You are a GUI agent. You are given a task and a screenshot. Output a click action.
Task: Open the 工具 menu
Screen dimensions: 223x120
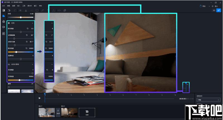pos(24,6)
